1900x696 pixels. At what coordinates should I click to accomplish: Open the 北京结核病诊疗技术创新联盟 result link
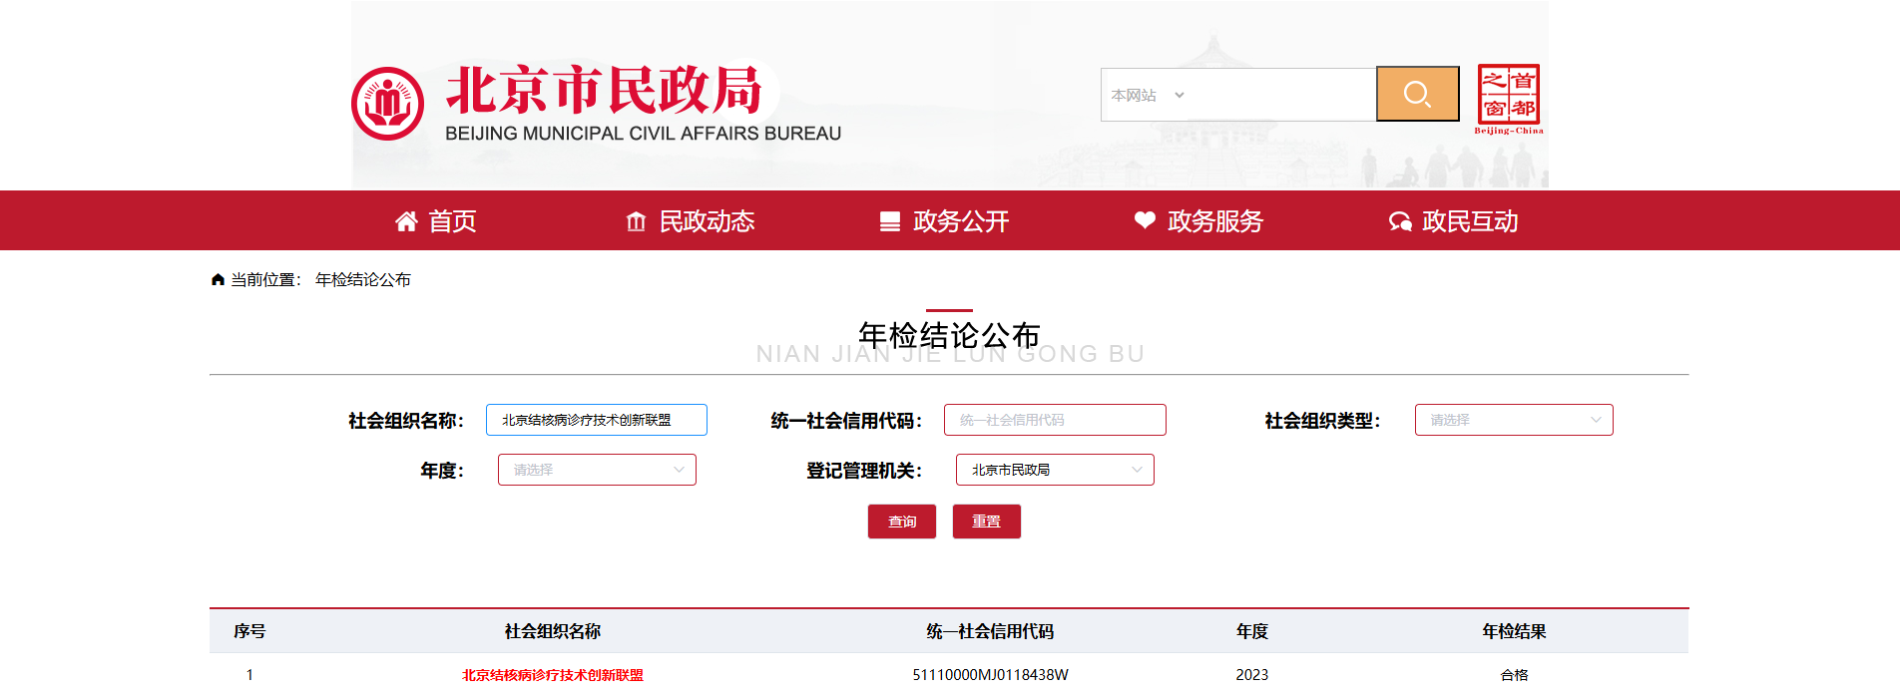[x=552, y=675]
